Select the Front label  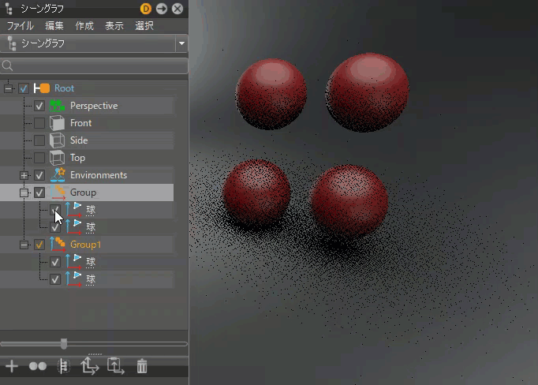[81, 123]
